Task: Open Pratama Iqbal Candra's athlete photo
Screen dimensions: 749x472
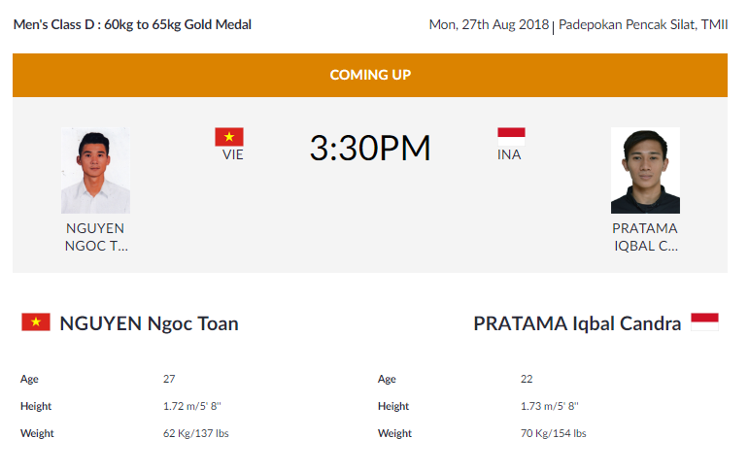Action: [x=645, y=170]
